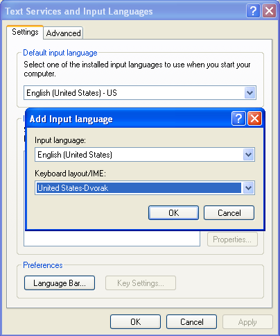Click the Apply button
280x336 pixels.
point(247,322)
